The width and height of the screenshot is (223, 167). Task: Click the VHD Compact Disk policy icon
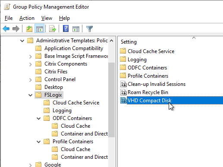[123, 101]
